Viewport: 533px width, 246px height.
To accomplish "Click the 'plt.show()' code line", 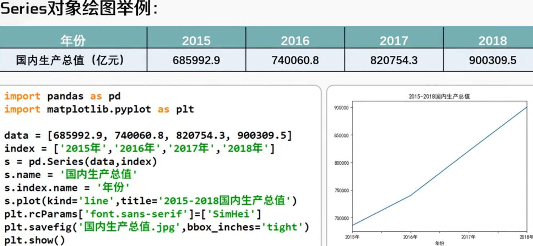I will tap(35, 240).
